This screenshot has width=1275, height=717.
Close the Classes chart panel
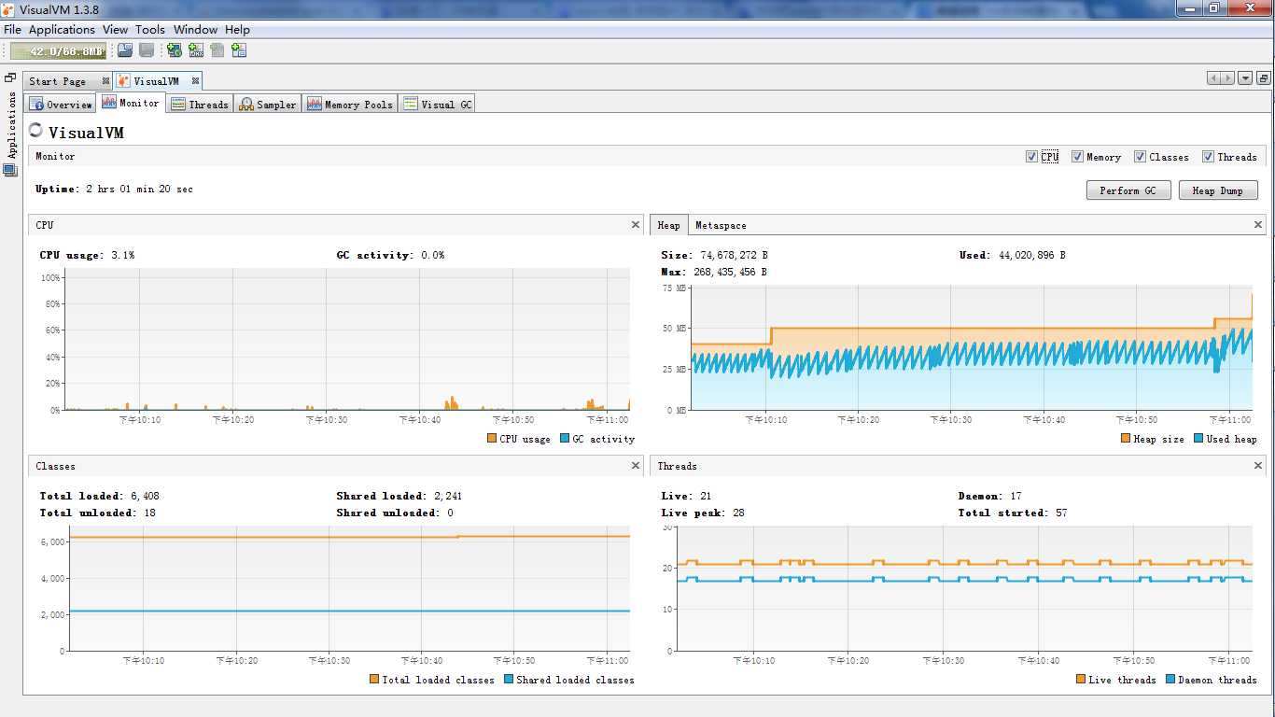point(636,466)
